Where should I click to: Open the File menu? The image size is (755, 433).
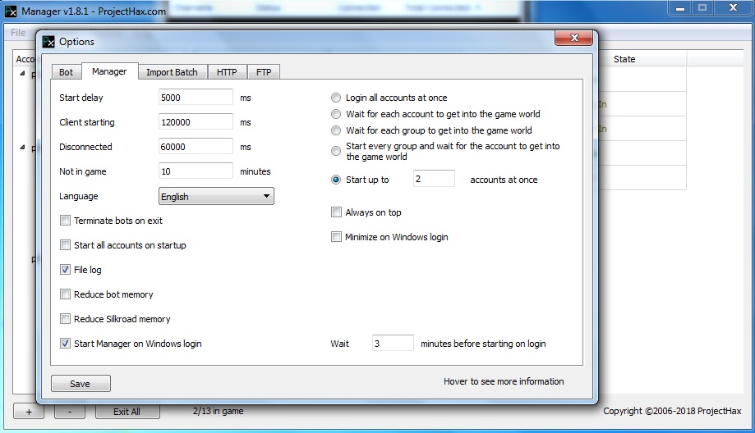coord(17,34)
